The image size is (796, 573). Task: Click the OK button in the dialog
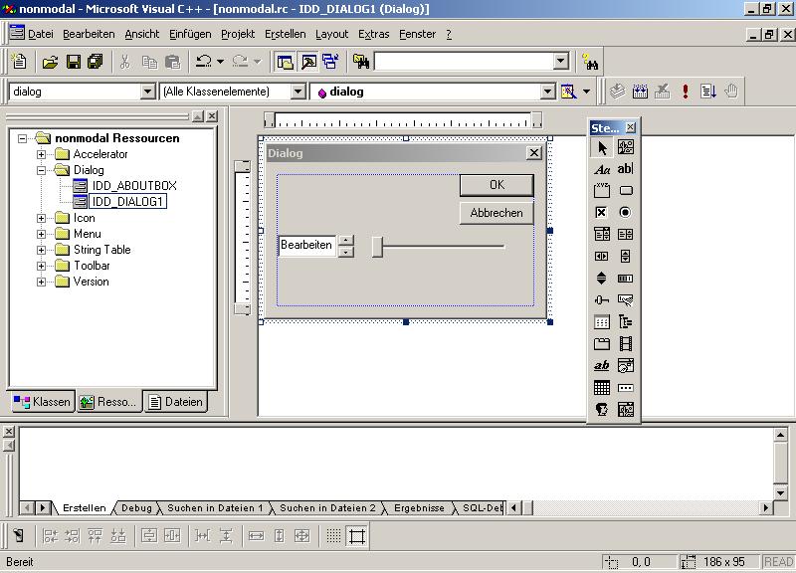click(497, 185)
